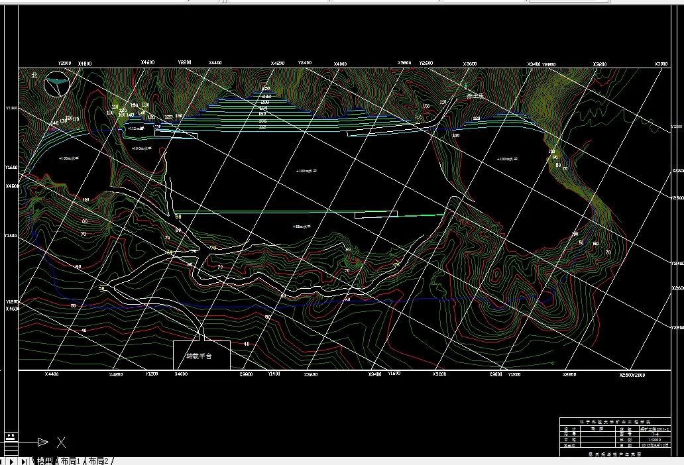Select the 2015年6月12日 date cell

(655, 445)
